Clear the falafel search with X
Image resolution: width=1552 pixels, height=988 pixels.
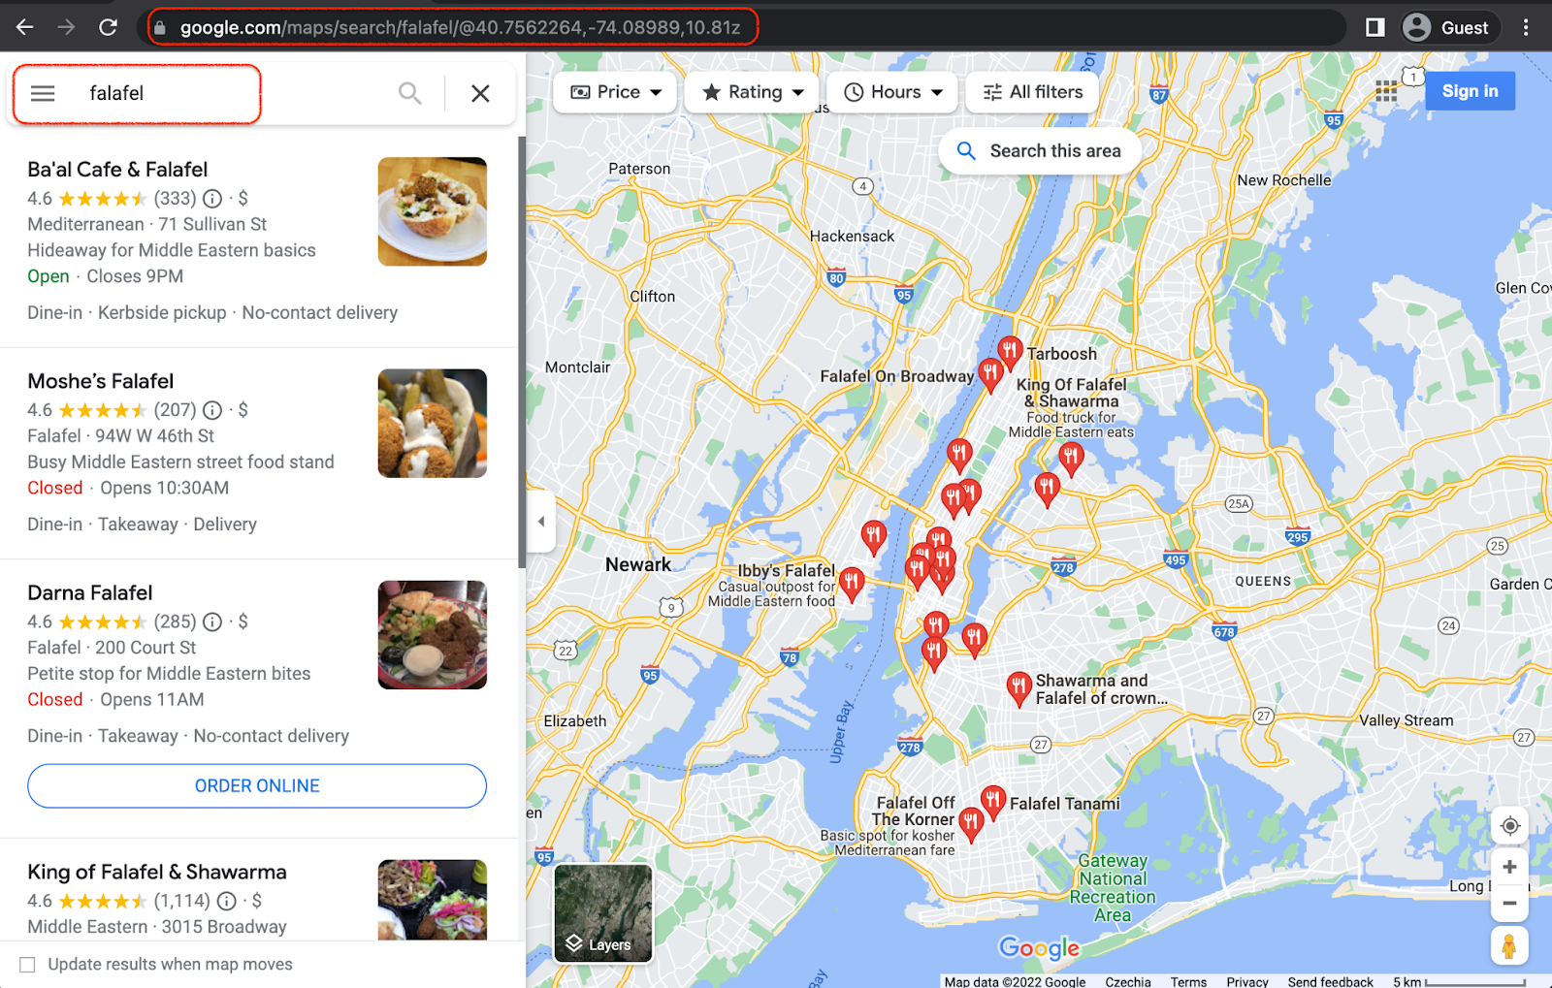[x=480, y=93]
